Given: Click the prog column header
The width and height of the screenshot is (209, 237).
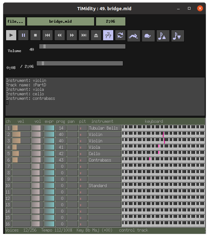Looking at the screenshot, I should pyautogui.click(x=61, y=122).
